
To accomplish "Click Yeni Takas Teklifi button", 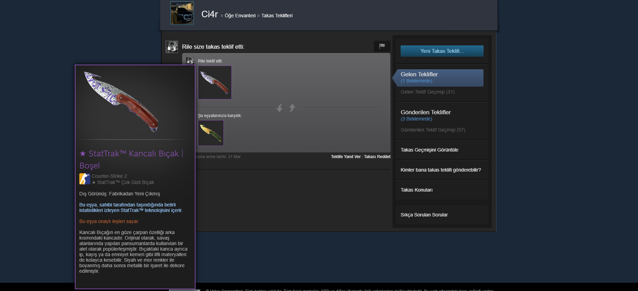I will tap(442, 51).
